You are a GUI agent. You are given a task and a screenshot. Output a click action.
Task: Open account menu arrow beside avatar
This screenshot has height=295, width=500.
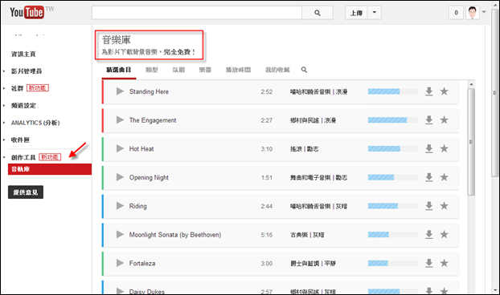[484, 12]
